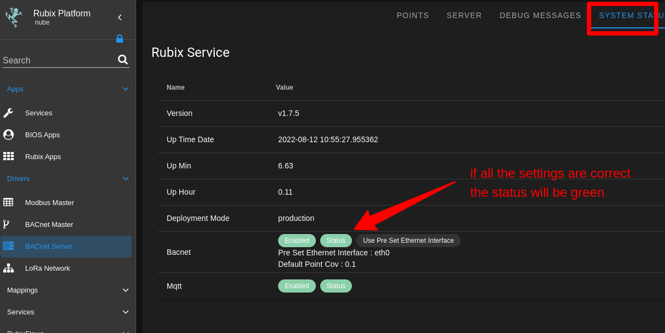The image size is (665, 333).
Task: Click the Up Time Date row label
Action: click(x=190, y=139)
